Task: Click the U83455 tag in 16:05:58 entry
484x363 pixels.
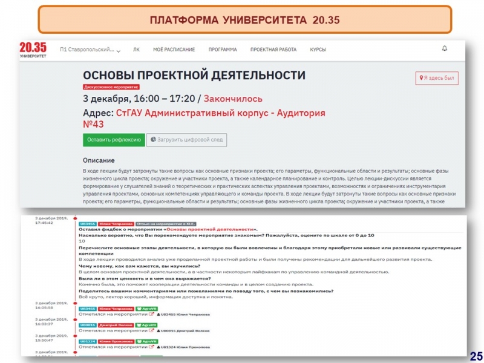Action: [x=88, y=309]
